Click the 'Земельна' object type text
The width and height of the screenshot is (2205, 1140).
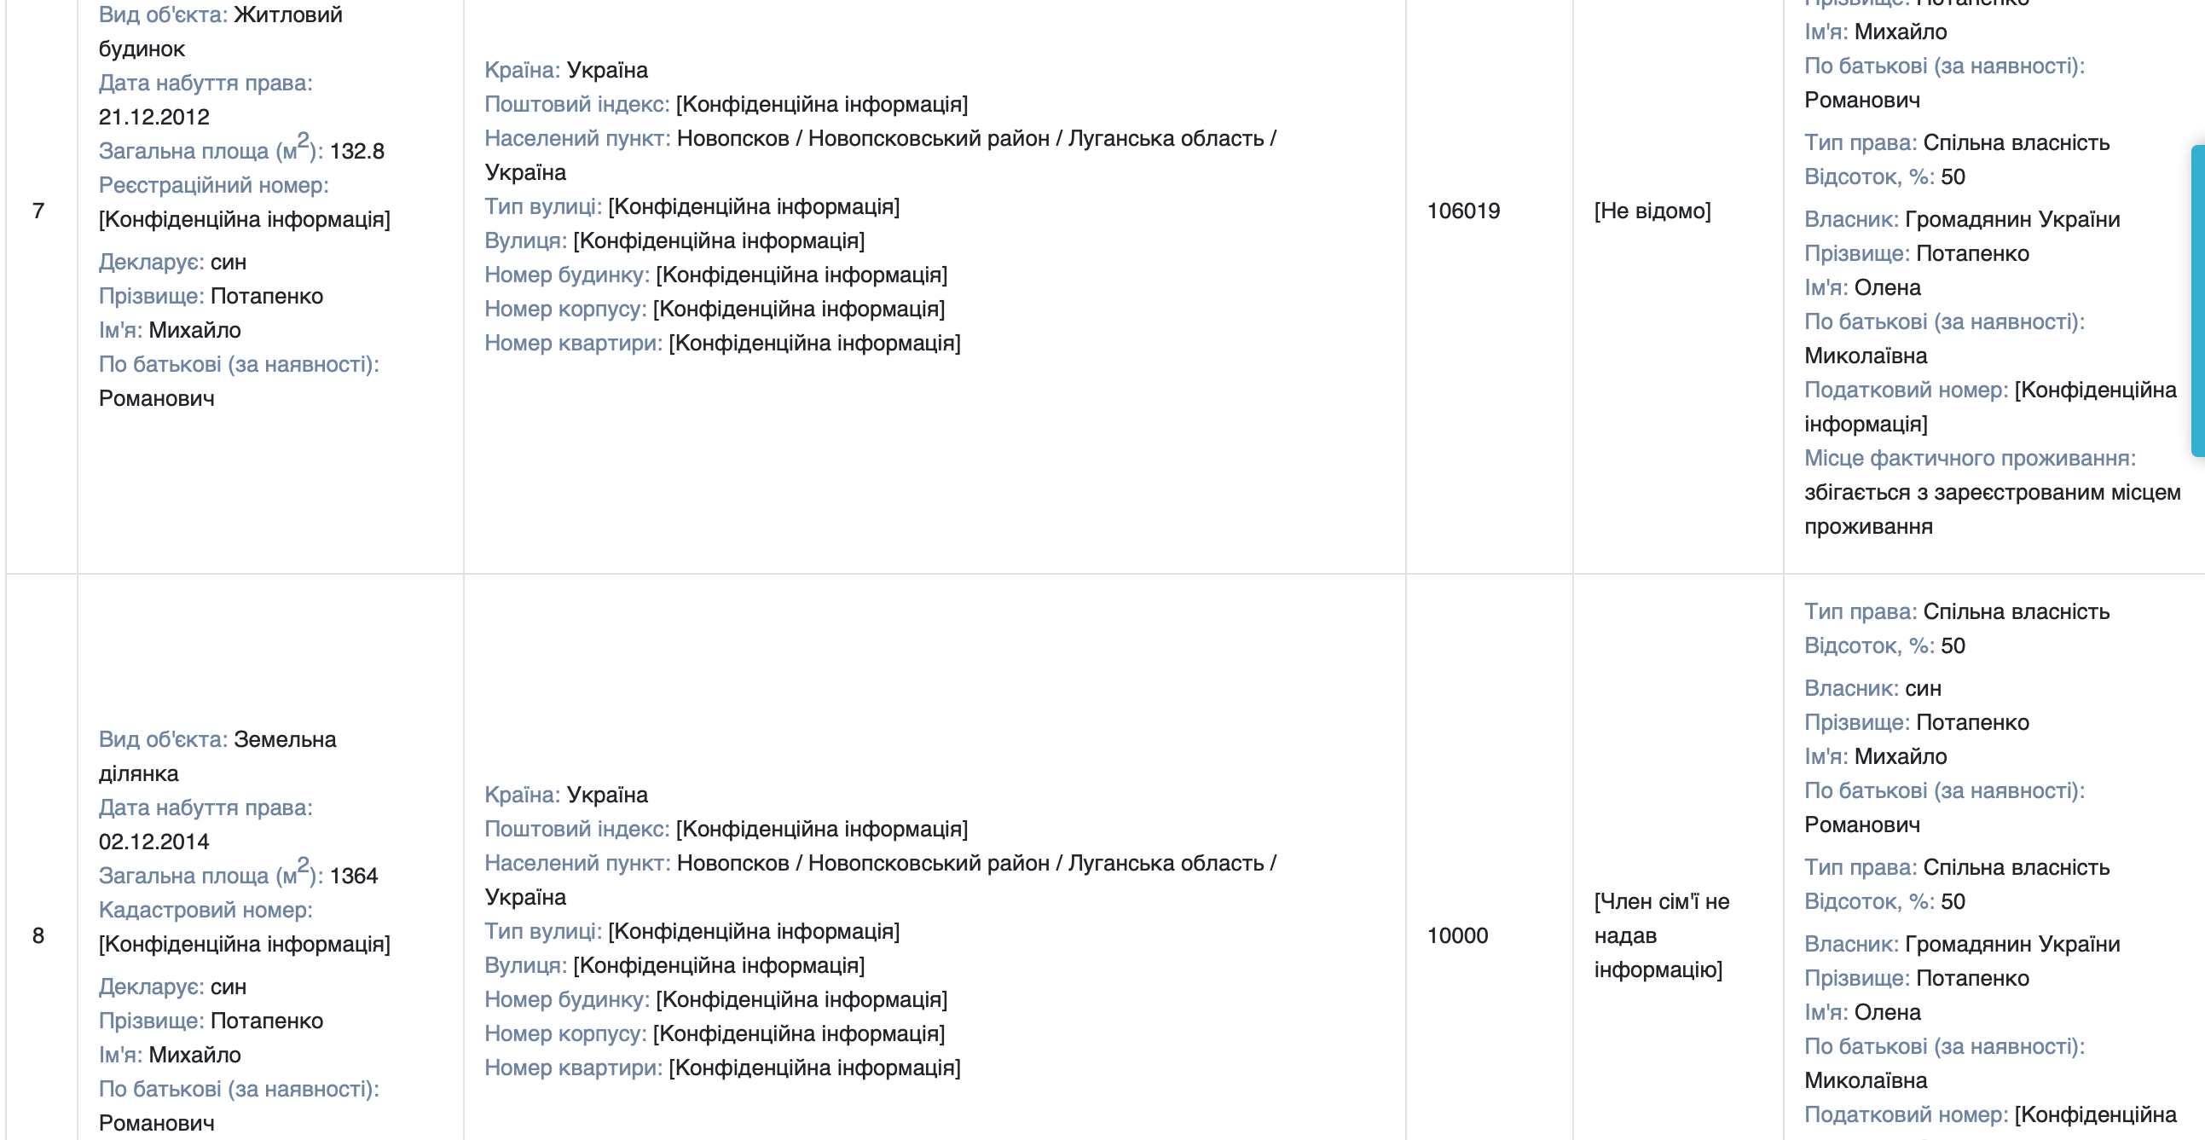285,739
